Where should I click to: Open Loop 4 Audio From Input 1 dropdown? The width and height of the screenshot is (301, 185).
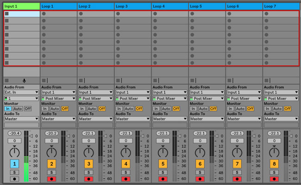coord(169,92)
